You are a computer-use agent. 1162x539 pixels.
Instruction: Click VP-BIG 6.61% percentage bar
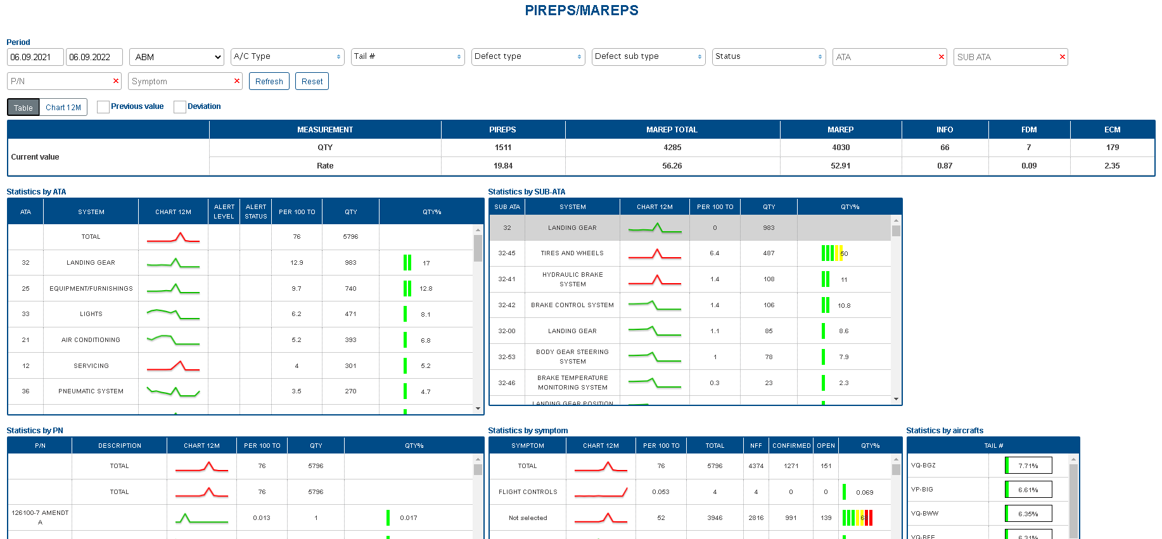pos(1028,490)
